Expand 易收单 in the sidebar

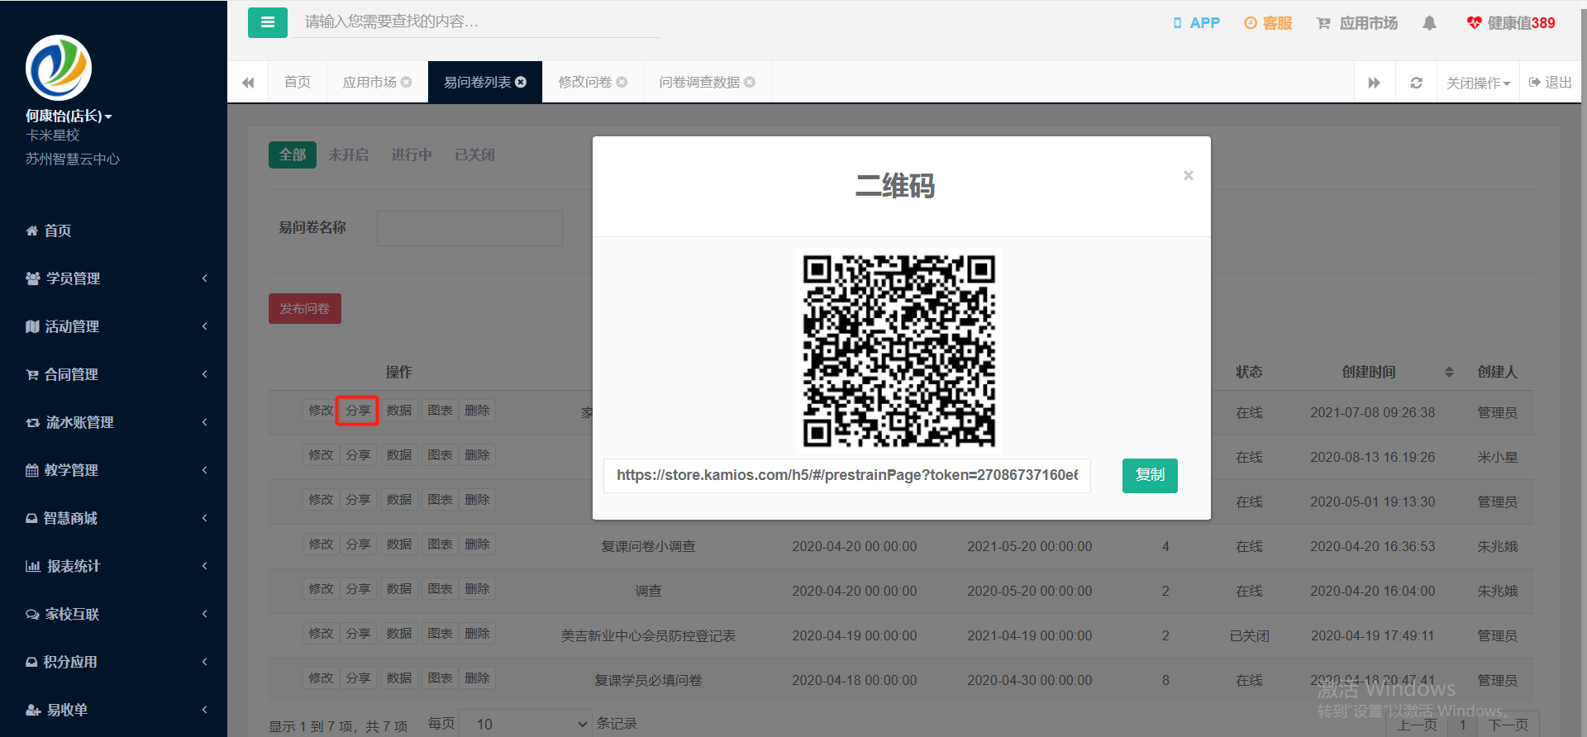(114, 710)
